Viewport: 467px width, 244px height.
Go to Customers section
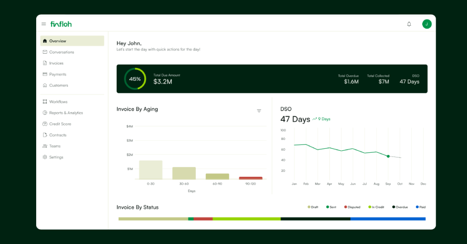pos(59,86)
